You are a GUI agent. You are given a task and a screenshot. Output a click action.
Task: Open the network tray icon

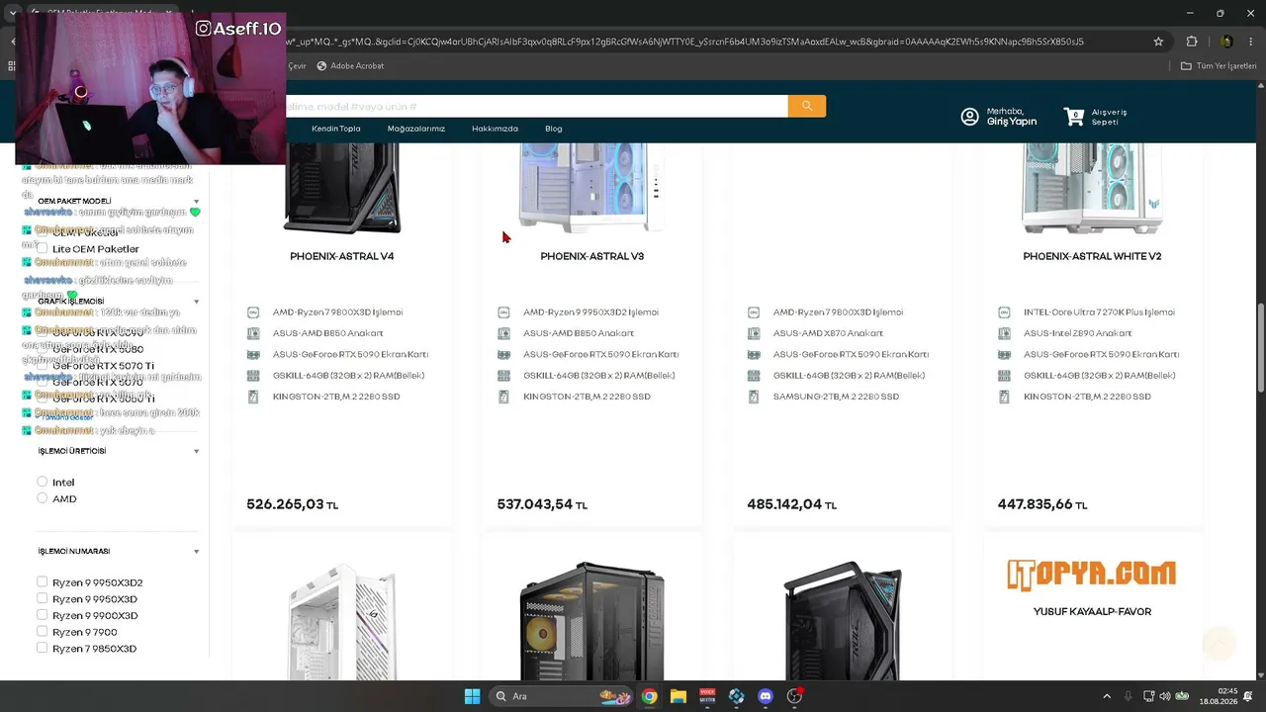(x=1147, y=696)
